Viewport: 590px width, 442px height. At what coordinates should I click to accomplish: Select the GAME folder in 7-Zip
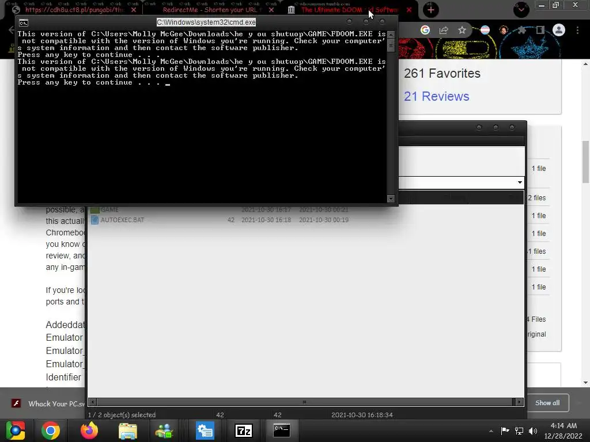[109, 209]
